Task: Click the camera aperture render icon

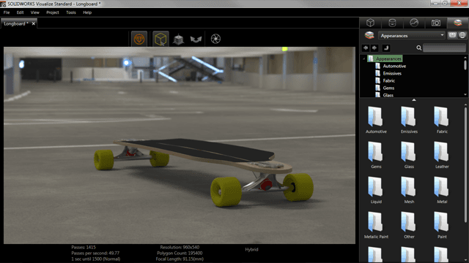Action: pos(215,39)
